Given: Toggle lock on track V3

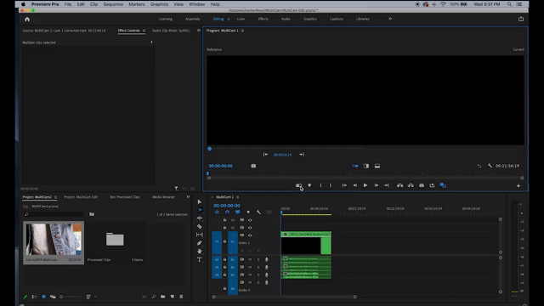Looking at the screenshot, I should point(224,220).
